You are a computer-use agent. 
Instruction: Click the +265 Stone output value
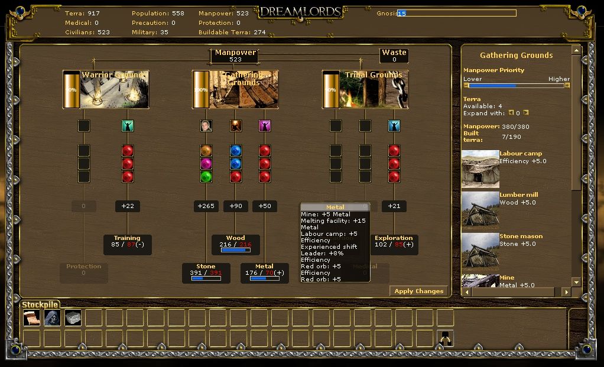(206, 206)
